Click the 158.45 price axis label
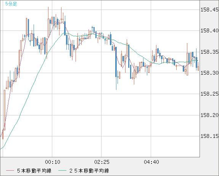 [x=209, y=10]
